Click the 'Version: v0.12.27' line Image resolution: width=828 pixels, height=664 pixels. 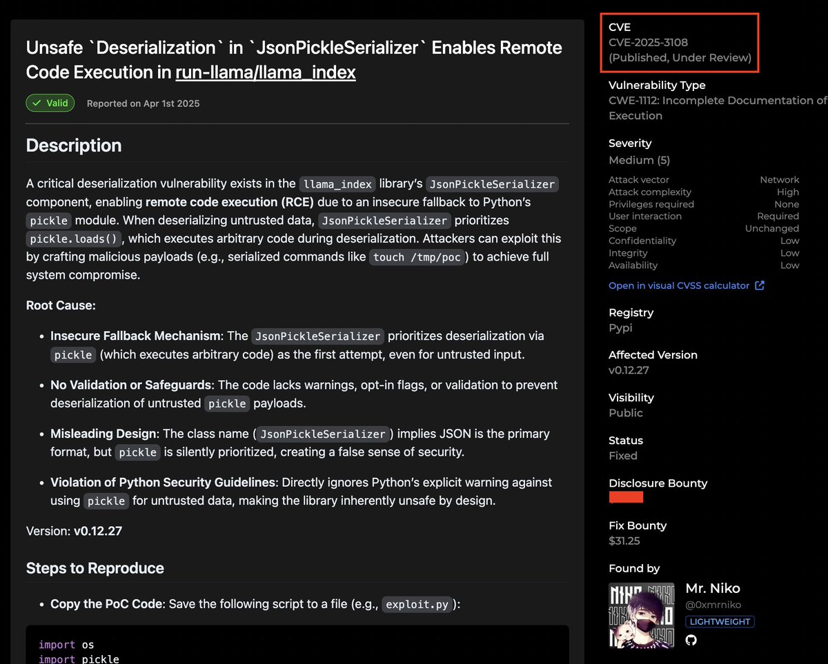[x=74, y=531]
